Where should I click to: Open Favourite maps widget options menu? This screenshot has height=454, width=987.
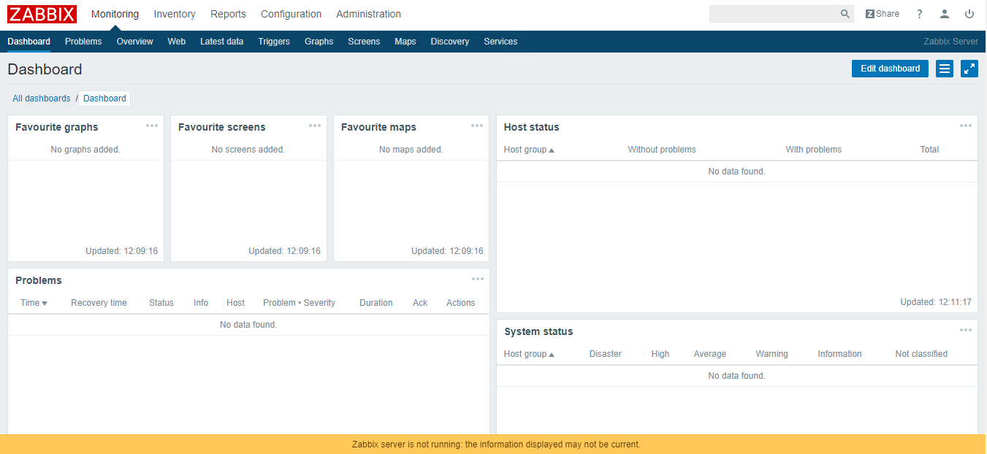[x=477, y=126]
